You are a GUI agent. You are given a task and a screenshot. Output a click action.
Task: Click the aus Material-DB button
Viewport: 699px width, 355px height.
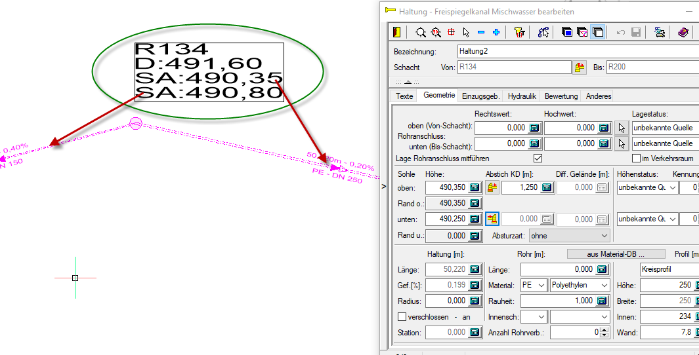(x=615, y=254)
